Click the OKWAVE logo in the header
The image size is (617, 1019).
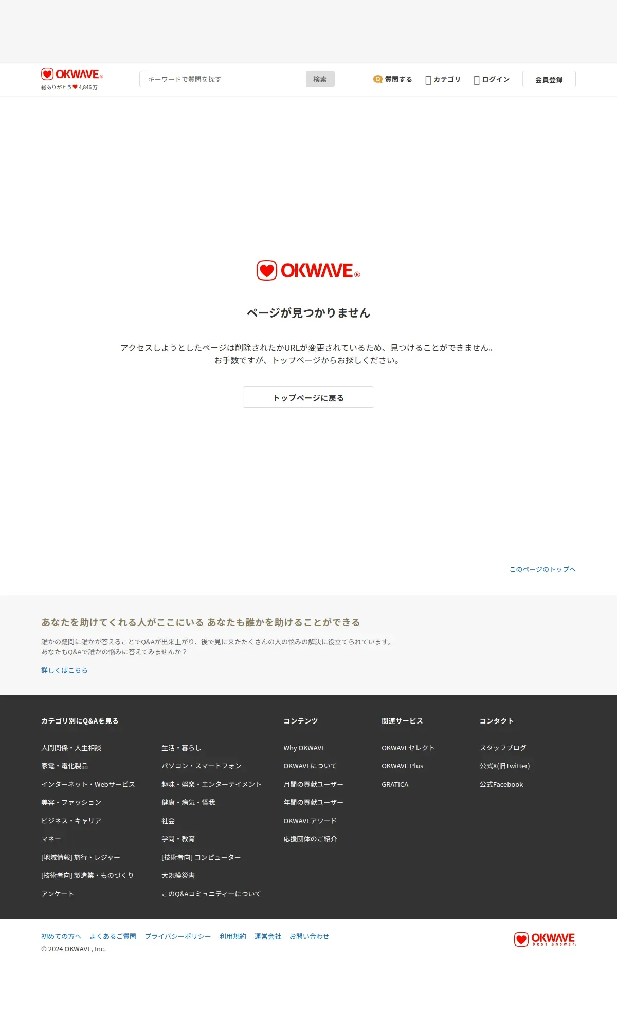point(72,75)
